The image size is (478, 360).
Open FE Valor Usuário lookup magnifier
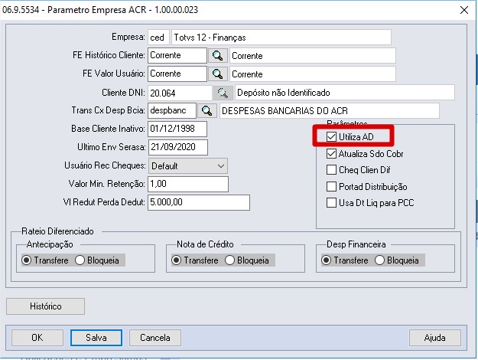[x=218, y=74]
